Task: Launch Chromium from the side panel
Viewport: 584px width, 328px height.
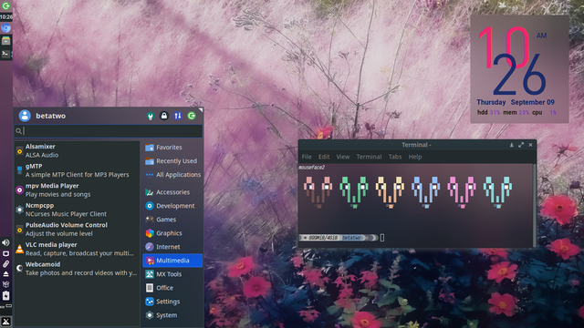Action: pos(5,28)
